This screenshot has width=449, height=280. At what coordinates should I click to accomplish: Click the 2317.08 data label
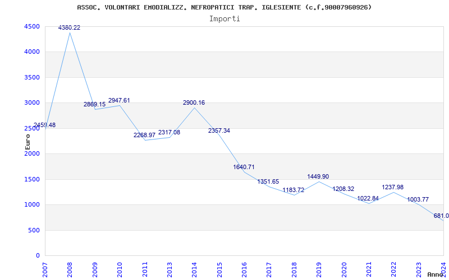click(169, 133)
